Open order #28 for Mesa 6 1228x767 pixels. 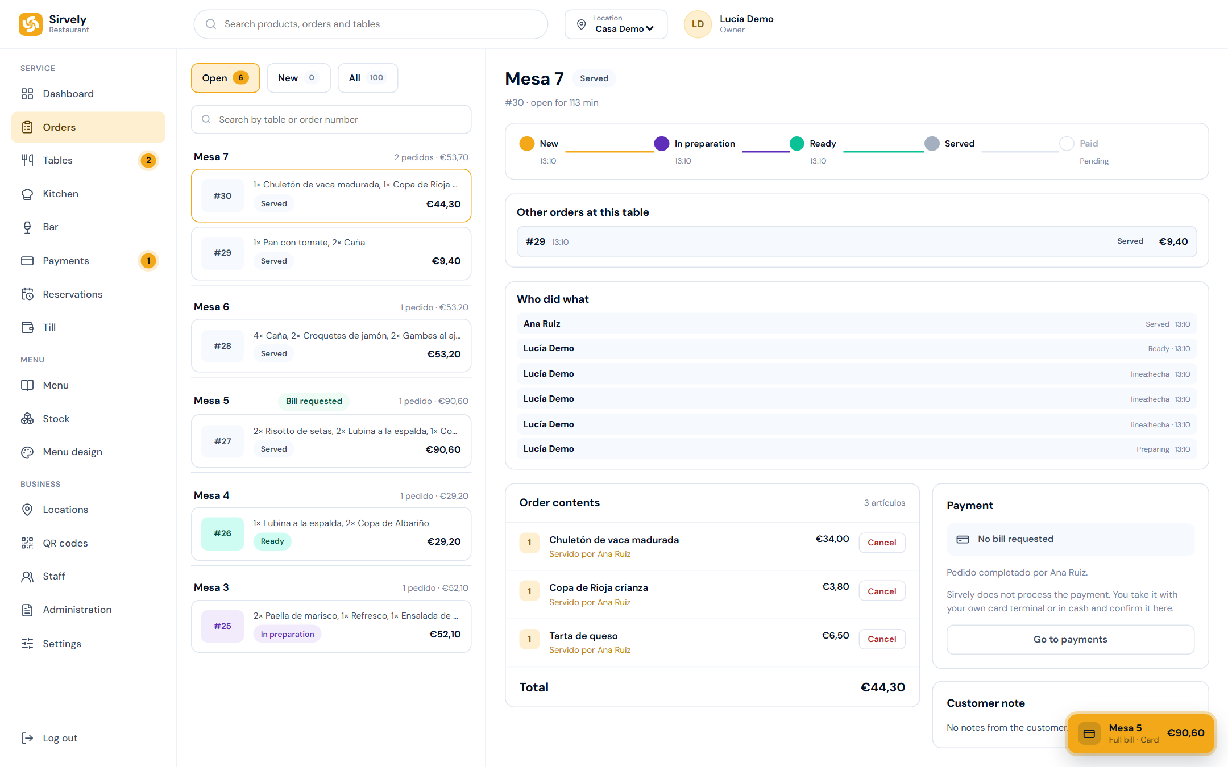[x=331, y=345]
